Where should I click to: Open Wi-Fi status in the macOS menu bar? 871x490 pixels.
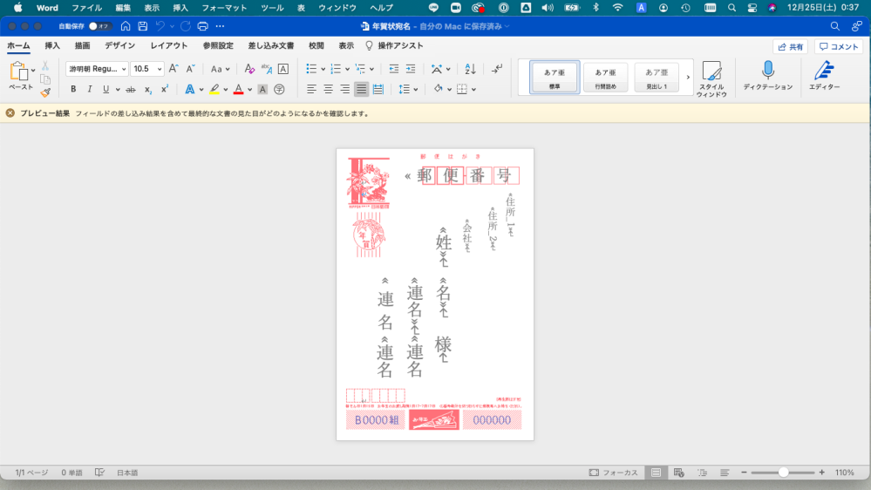coord(617,8)
